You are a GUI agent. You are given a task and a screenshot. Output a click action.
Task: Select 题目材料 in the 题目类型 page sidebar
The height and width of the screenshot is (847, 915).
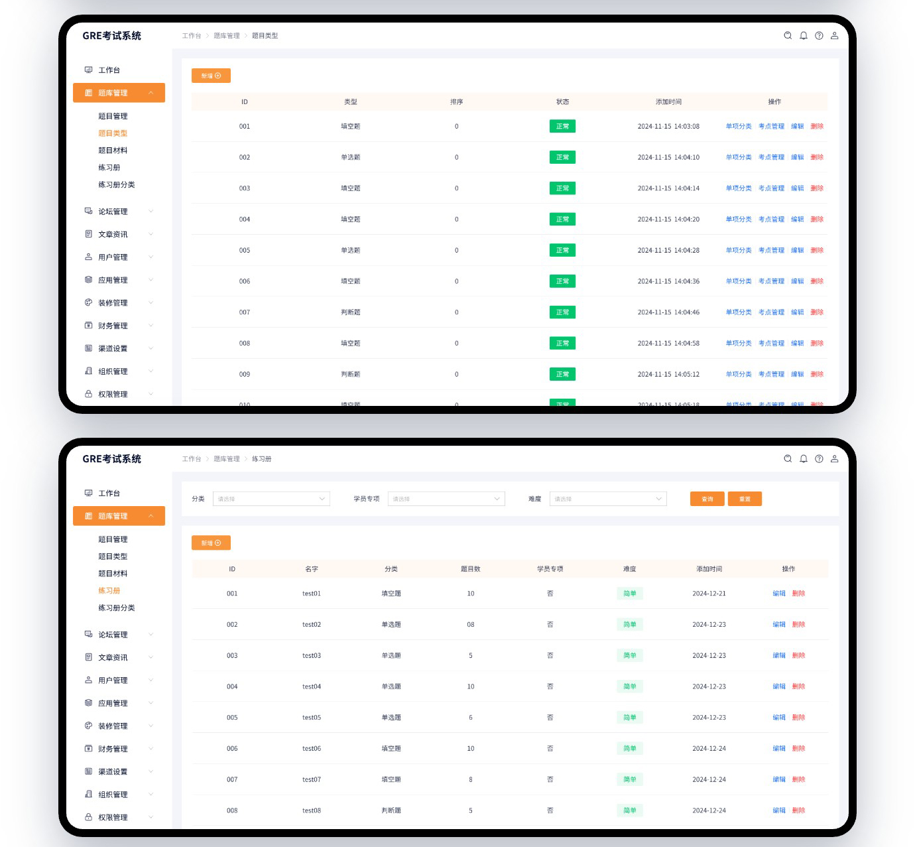pos(113,151)
